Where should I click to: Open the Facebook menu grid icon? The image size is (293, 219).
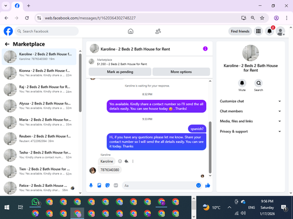[258, 31]
